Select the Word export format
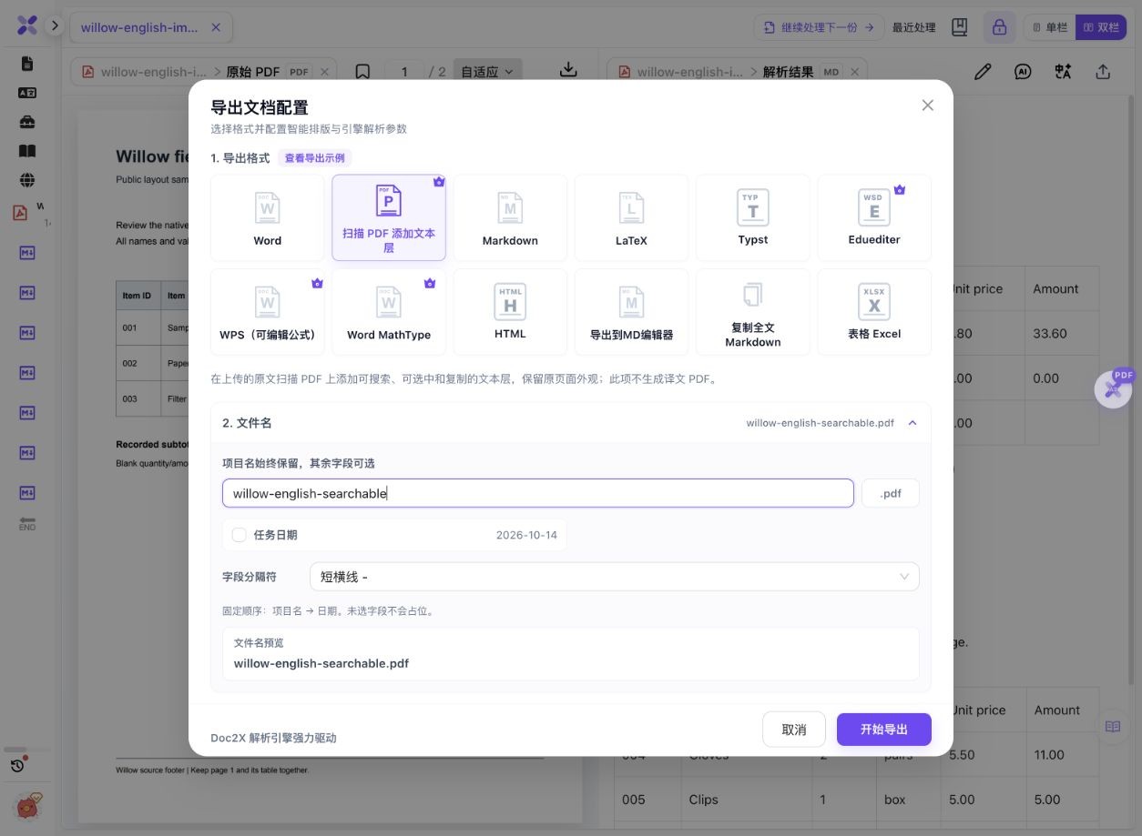This screenshot has height=836, width=1142. tap(268, 218)
